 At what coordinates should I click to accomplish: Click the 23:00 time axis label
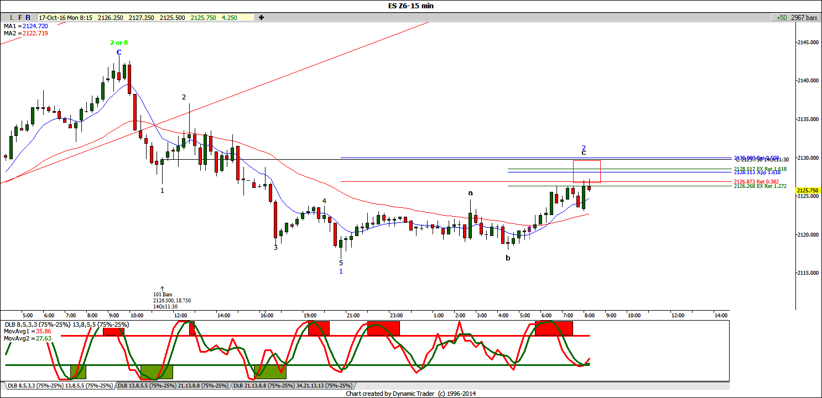[x=396, y=315]
